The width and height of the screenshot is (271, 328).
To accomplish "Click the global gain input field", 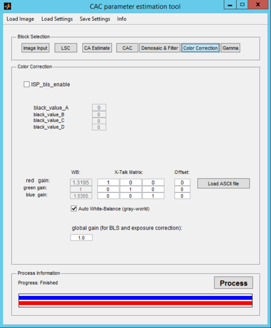I will pyautogui.click(x=82, y=238).
